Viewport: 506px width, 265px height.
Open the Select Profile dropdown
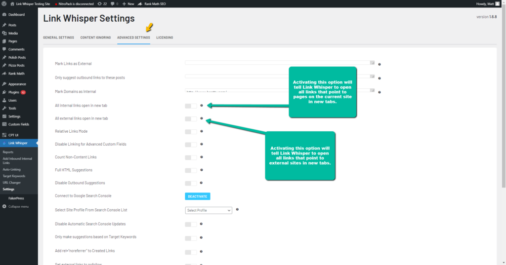(x=209, y=210)
